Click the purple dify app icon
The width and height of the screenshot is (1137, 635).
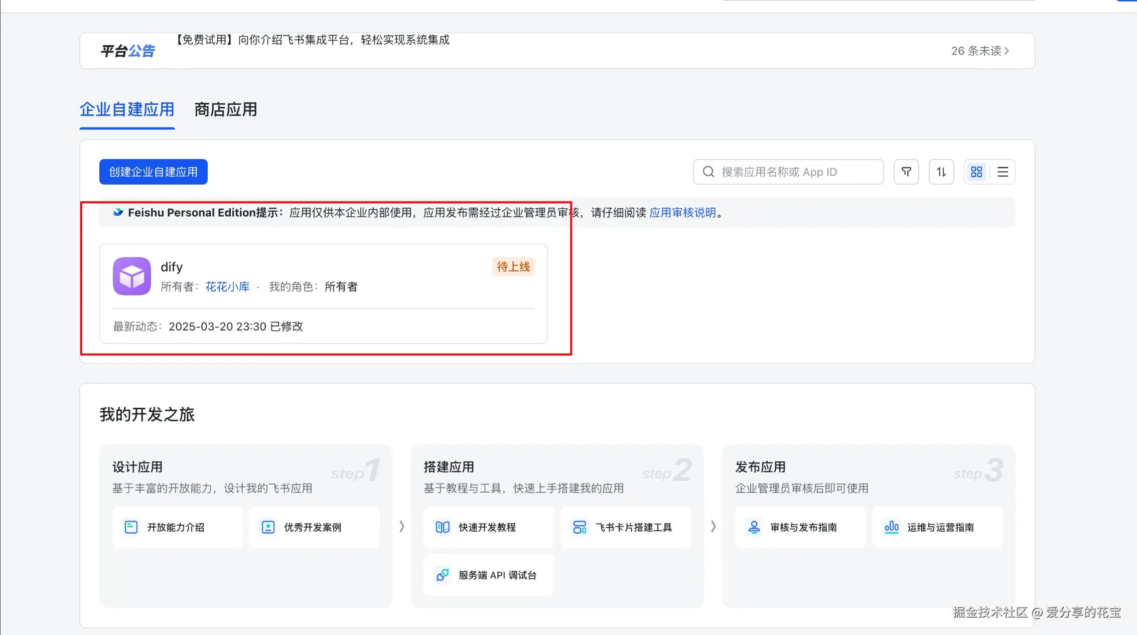click(132, 276)
